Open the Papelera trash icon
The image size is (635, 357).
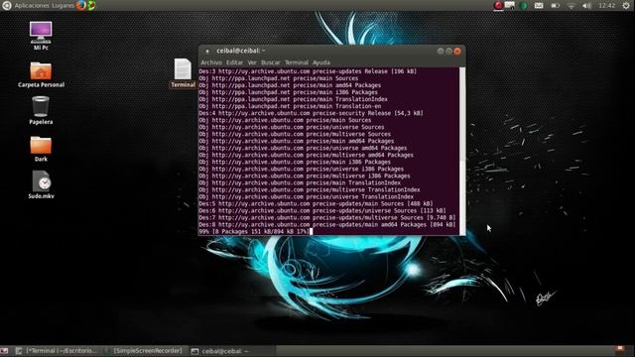[41, 110]
